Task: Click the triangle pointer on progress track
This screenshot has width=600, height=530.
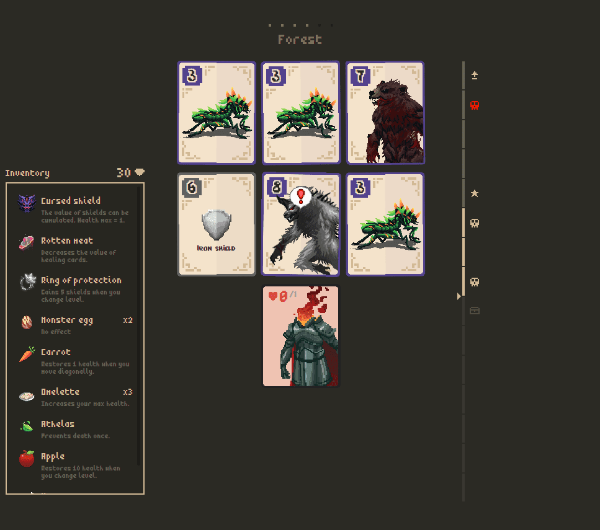Action: click(459, 296)
